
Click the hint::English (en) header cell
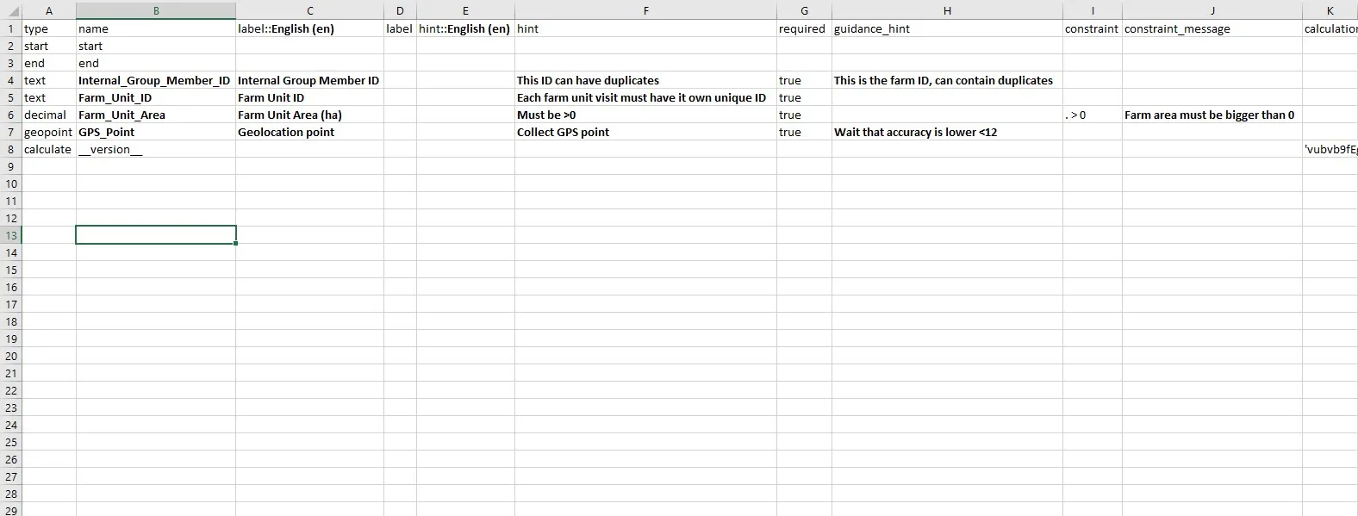tap(464, 28)
